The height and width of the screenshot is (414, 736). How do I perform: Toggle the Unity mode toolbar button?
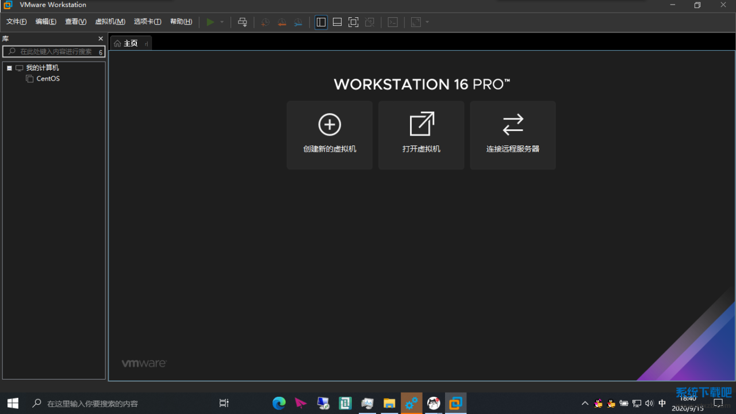(x=370, y=22)
